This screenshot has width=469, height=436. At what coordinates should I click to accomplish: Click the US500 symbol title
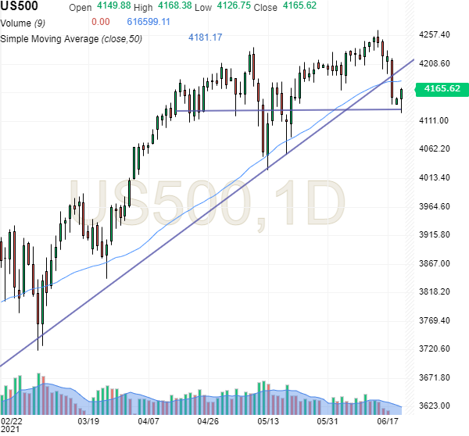[25, 7]
